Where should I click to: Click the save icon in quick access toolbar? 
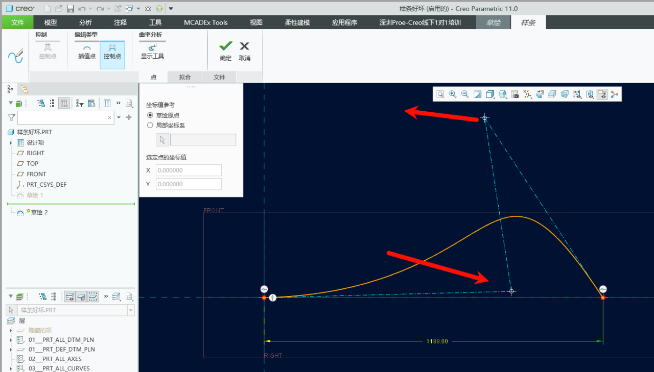[x=71, y=9]
